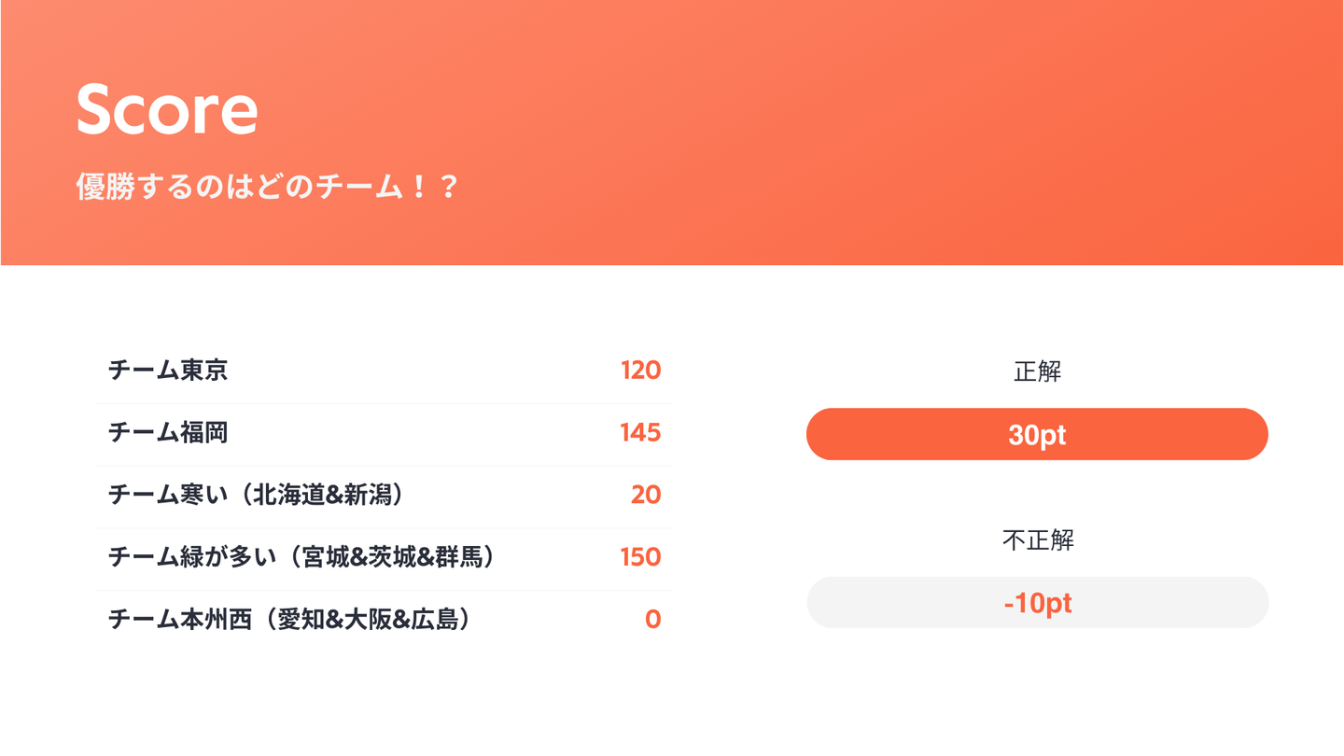
Task: Click the 愛知&大阪&広島 parenthetical text
Action: click(368, 619)
